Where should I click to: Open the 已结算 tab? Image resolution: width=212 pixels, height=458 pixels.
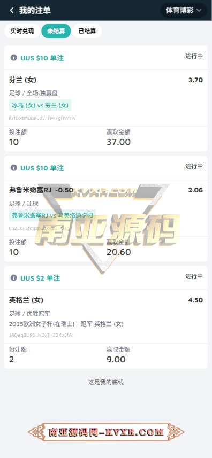click(87, 31)
